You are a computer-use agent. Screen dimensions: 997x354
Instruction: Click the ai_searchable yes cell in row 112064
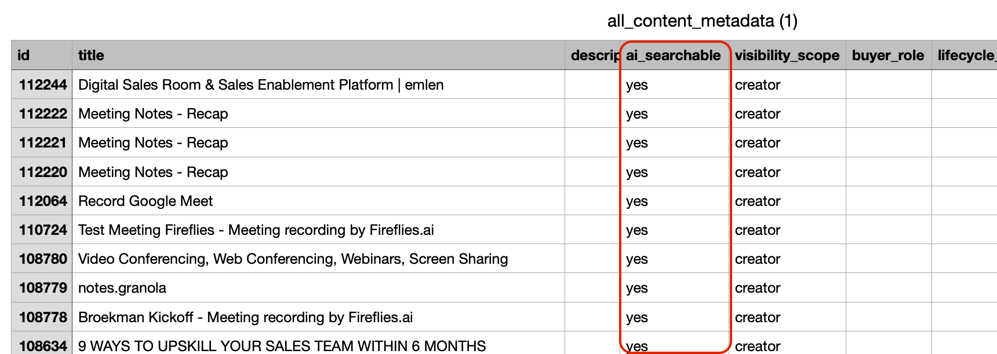[637, 201]
